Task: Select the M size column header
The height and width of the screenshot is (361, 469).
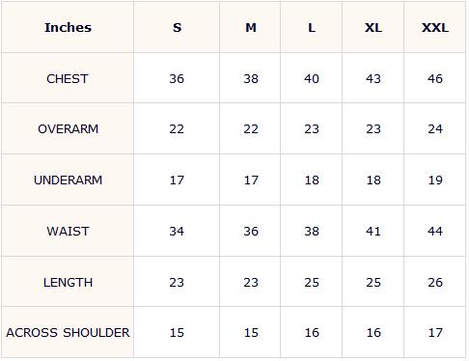Action: coord(251,28)
